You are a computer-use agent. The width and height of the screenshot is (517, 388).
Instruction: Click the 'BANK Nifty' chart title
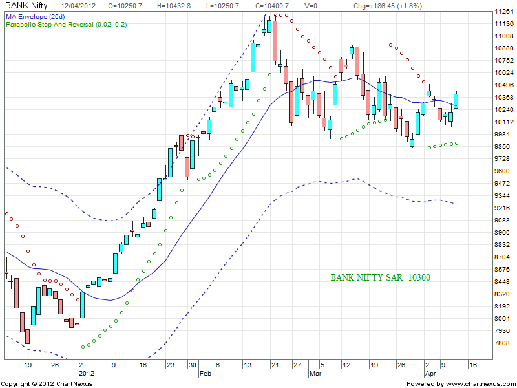click(26, 5)
